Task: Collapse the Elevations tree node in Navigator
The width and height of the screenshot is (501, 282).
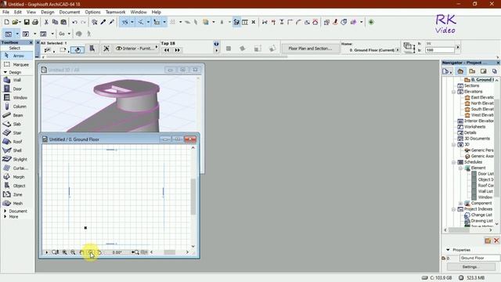Action: coord(453,92)
